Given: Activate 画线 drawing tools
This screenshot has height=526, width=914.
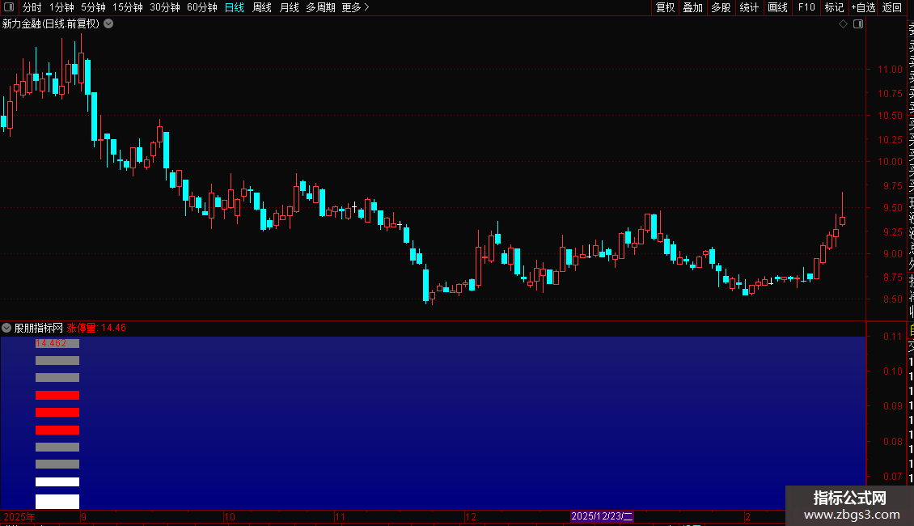Looking at the screenshot, I should coord(777,7).
